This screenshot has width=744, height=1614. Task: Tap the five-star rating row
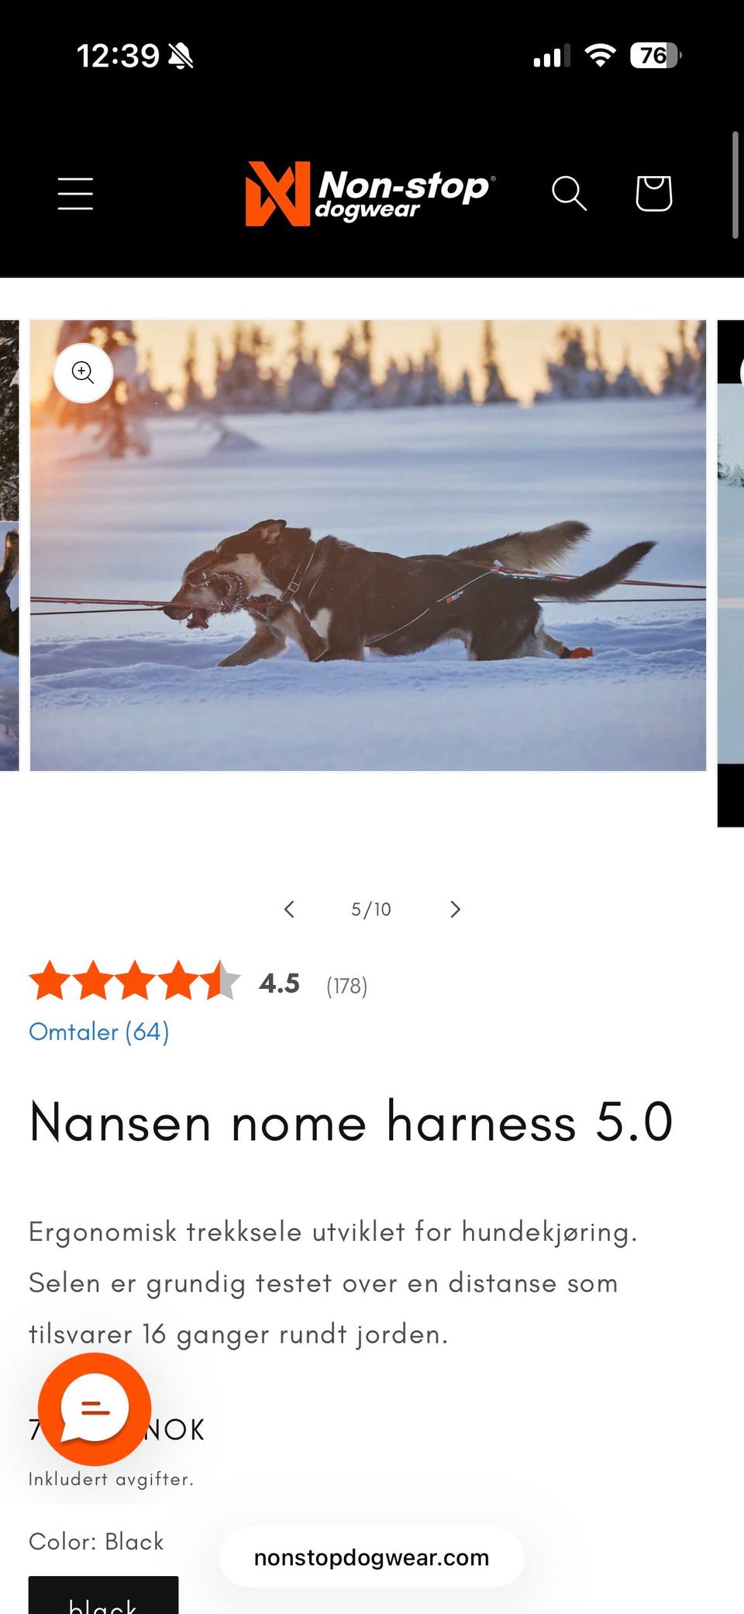[135, 981]
